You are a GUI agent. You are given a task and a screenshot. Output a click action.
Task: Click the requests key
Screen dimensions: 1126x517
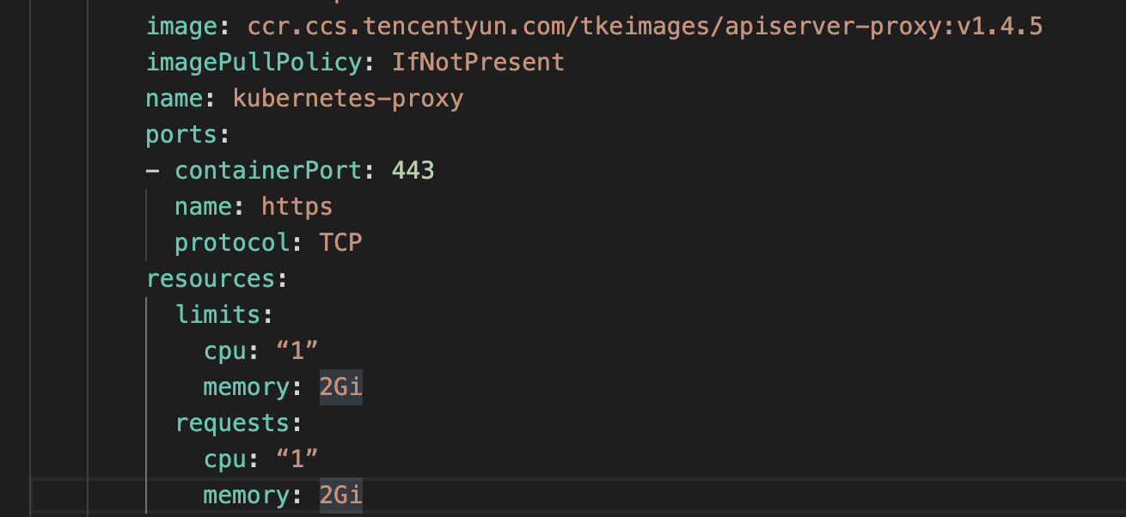(x=232, y=423)
